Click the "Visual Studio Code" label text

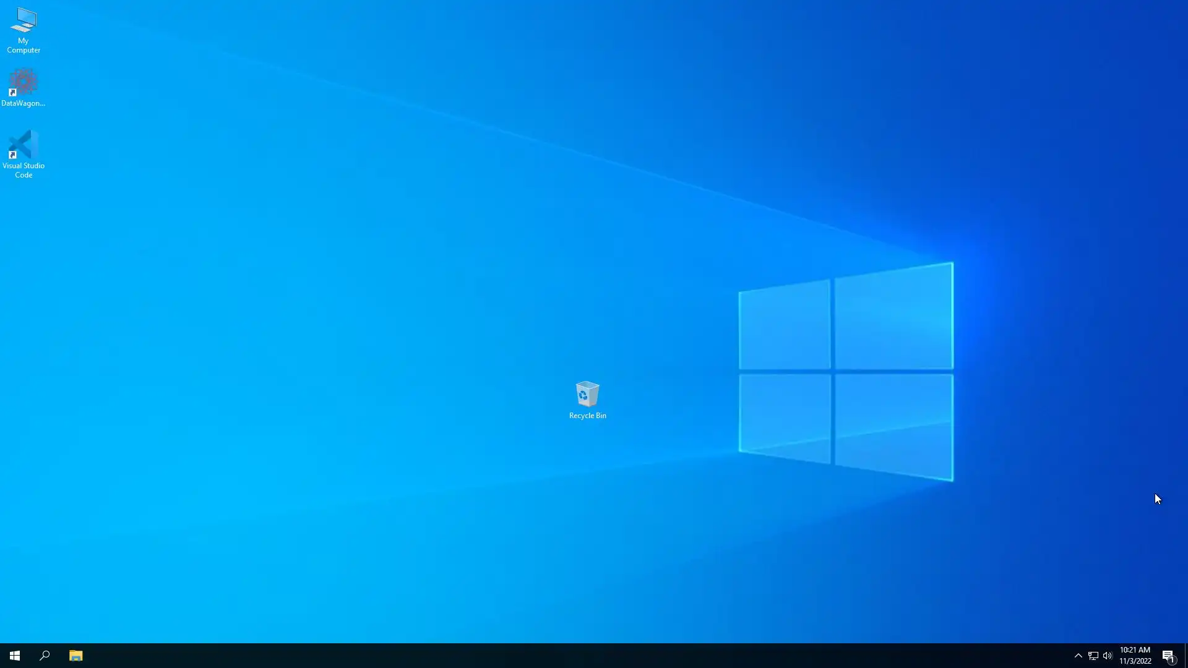[x=24, y=170]
